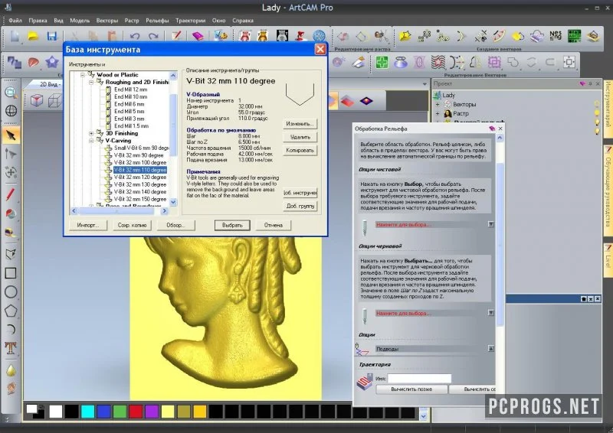Click the toolpath name input field

tap(419, 379)
